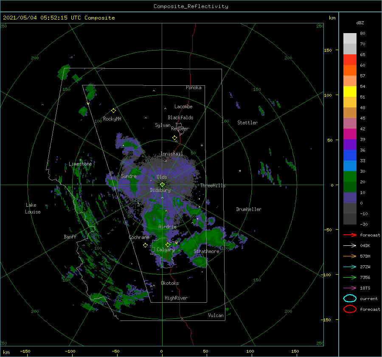Click the Didsbury town label
This screenshot has width=382, height=357.
click(x=160, y=190)
